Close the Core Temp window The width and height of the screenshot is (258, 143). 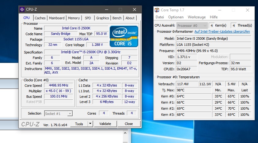coord(248,10)
